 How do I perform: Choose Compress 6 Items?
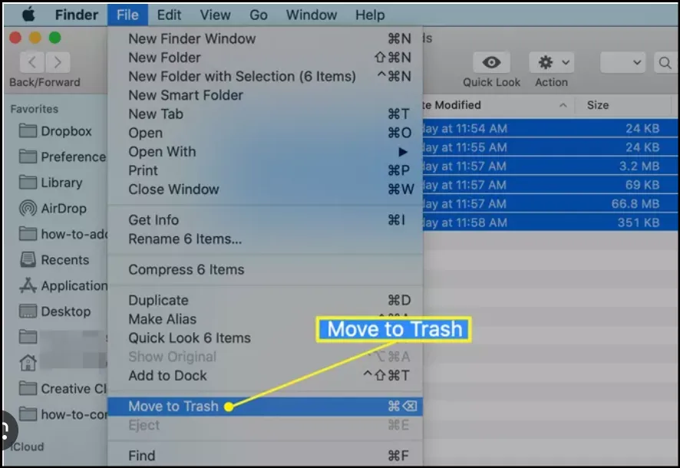tap(185, 269)
